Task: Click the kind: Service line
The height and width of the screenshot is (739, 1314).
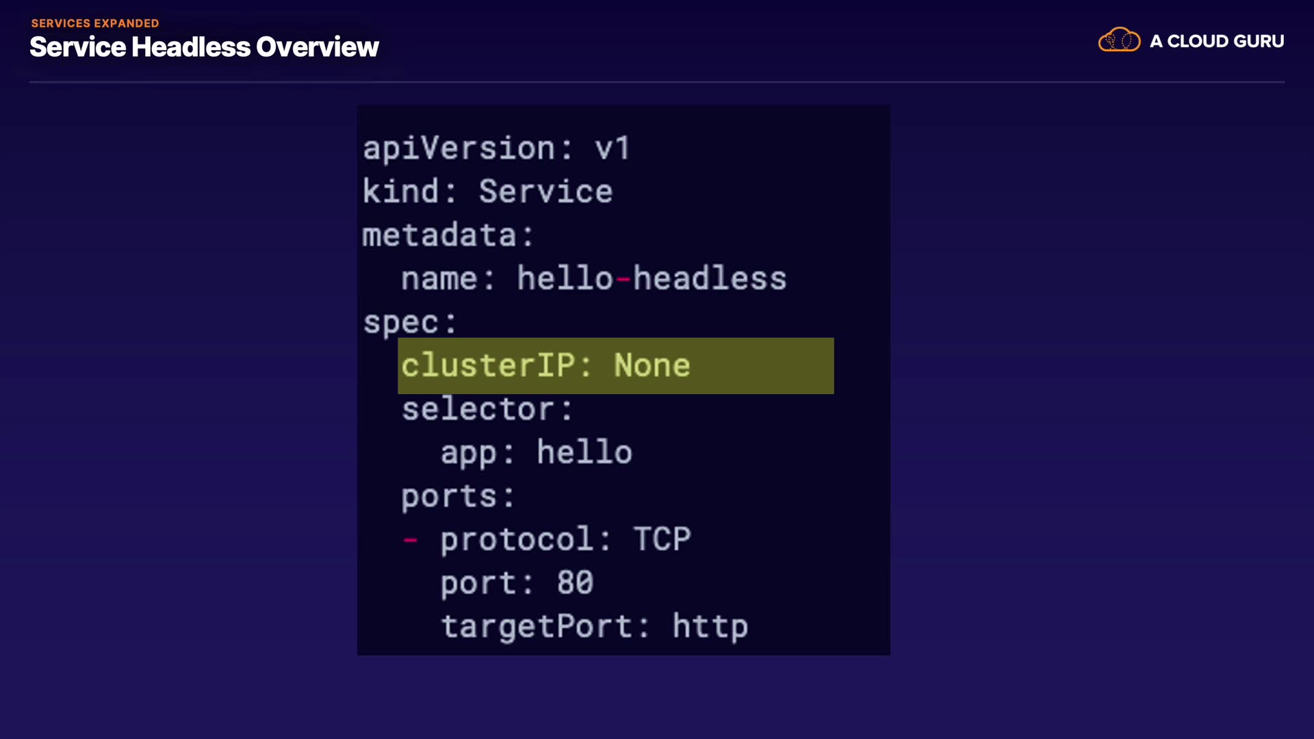Action: pos(487,192)
